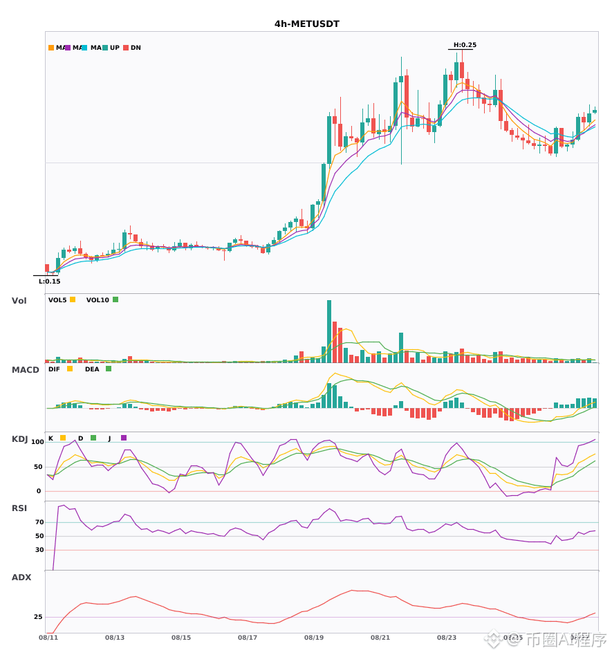Image resolution: width=612 pixels, height=657 pixels.
Task: Click the ADX panel label
Action: point(21,577)
